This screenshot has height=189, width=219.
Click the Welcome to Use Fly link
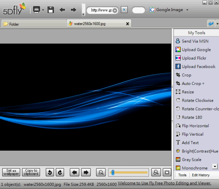click(x=164, y=183)
